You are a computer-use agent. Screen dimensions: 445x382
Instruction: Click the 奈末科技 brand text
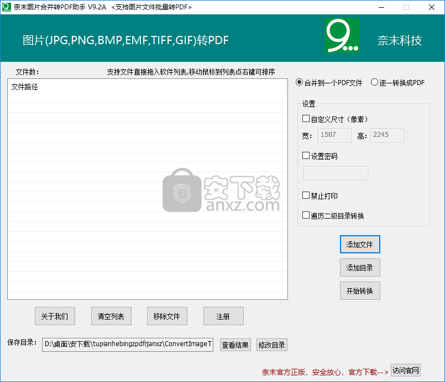point(399,40)
